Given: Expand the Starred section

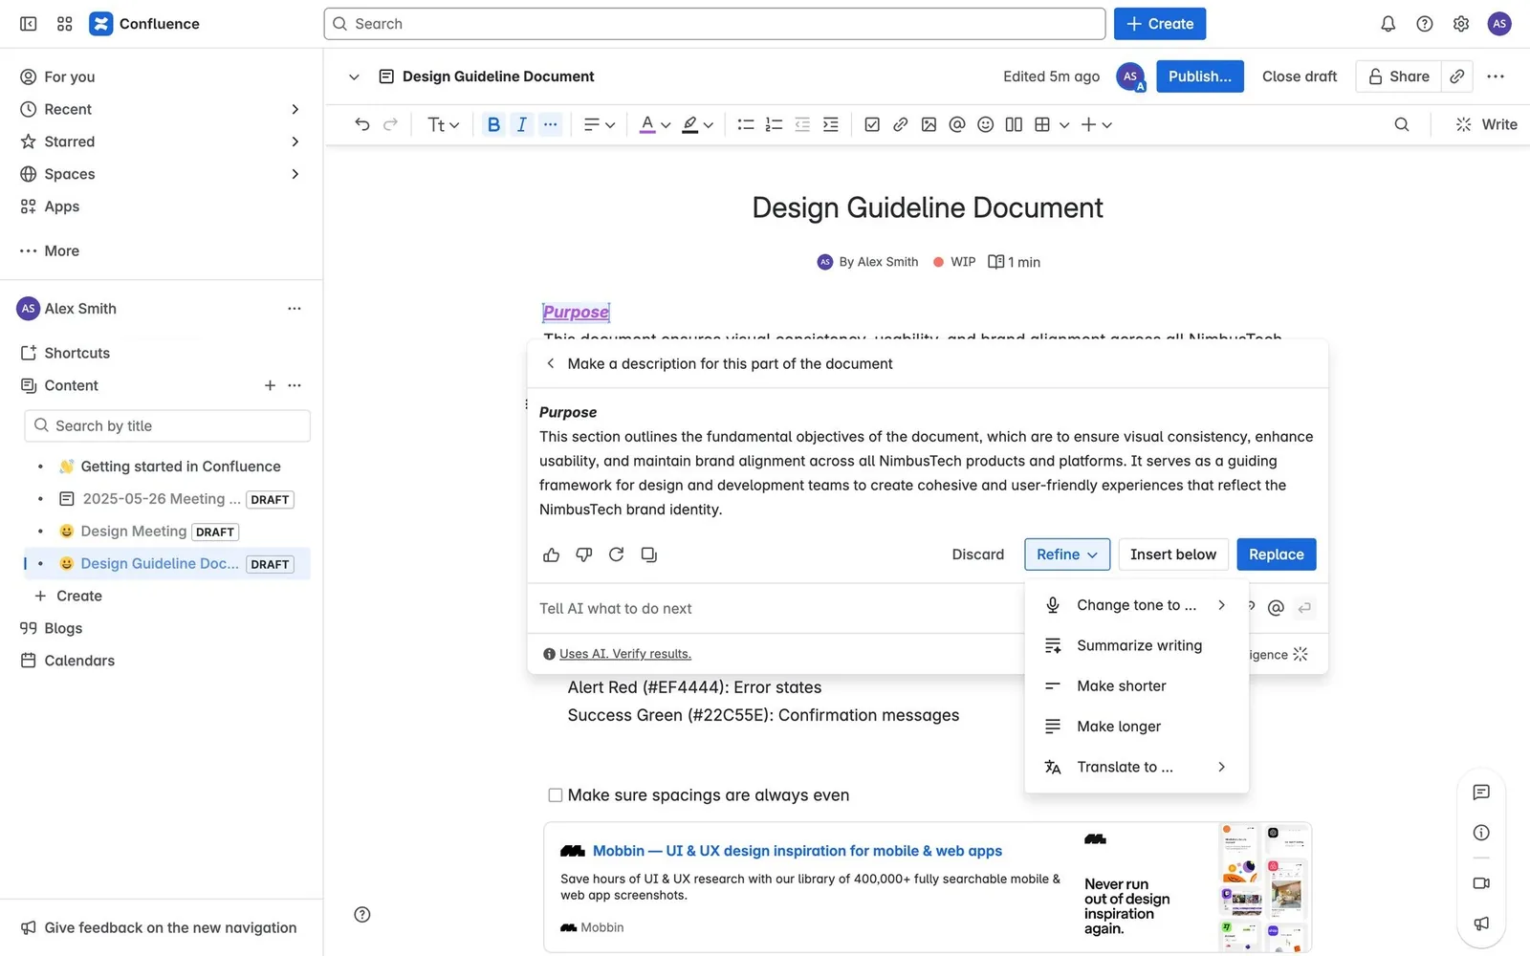Looking at the screenshot, I should tap(295, 141).
